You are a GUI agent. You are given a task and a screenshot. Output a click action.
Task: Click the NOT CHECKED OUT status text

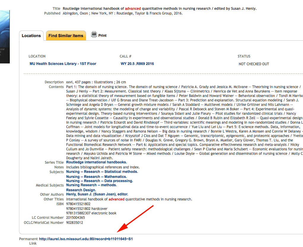pos(254,64)
